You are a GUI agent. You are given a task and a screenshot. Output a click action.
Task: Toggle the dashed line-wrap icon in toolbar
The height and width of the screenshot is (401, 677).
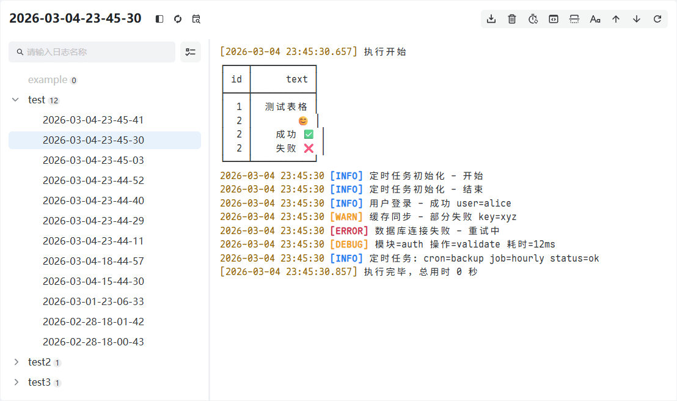coord(574,19)
